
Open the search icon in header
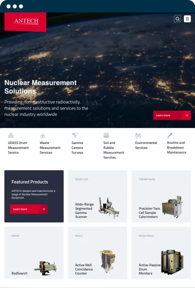point(177,19)
